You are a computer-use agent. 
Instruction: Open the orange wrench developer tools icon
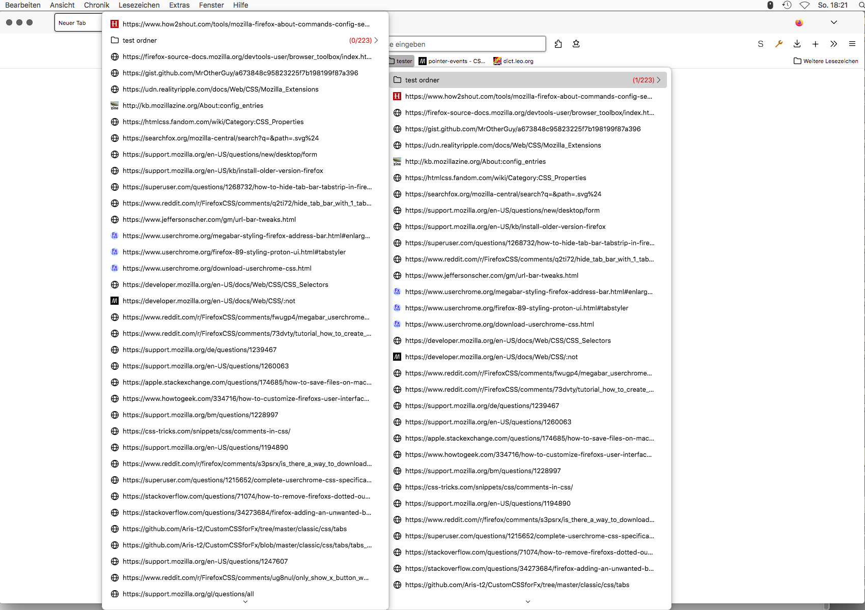point(779,44)
